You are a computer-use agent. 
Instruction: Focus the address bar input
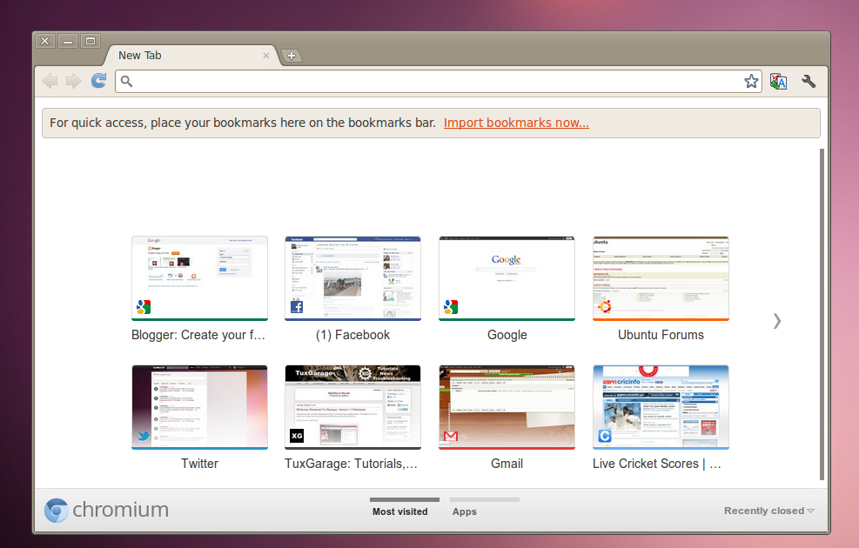tap(437, 82)
